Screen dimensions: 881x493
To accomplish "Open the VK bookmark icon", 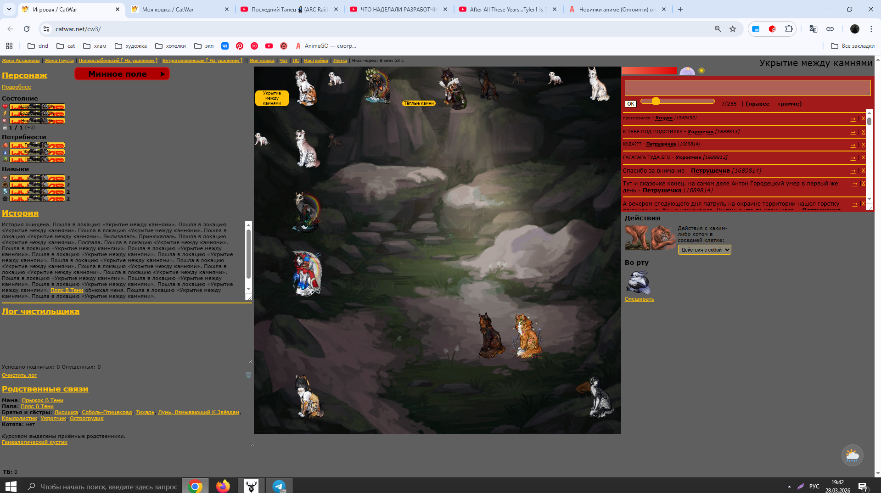I will click(225, 46).
